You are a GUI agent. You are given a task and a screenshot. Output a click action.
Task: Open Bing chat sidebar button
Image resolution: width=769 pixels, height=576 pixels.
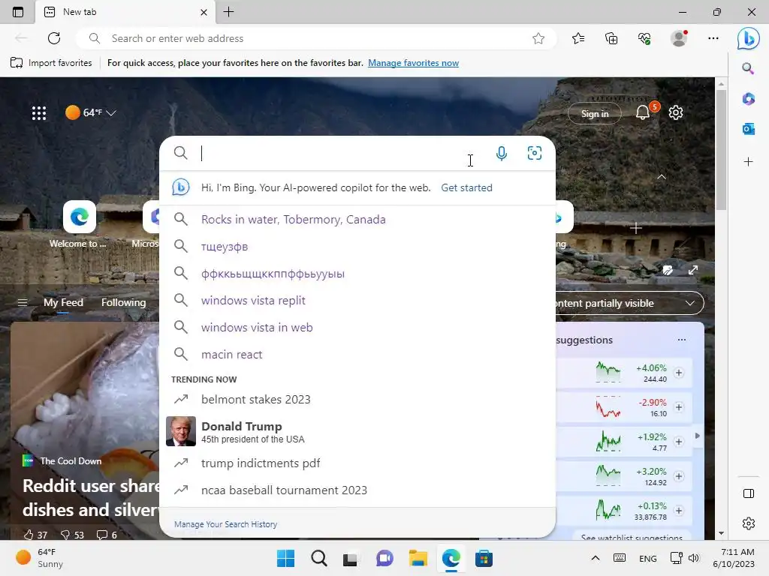pyautogui.click(x=748, y=39)
